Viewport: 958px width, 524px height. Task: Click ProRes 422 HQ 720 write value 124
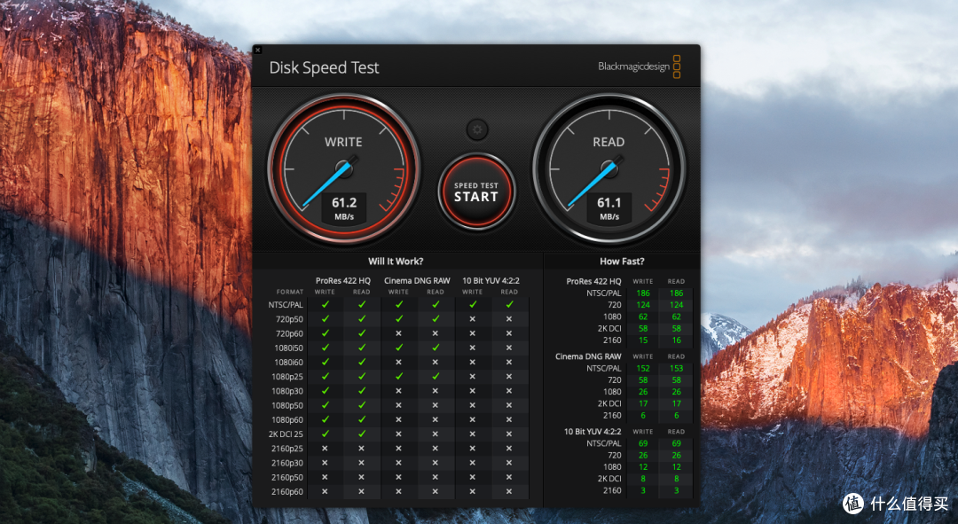pyautogui.click(x=643, y=305)
